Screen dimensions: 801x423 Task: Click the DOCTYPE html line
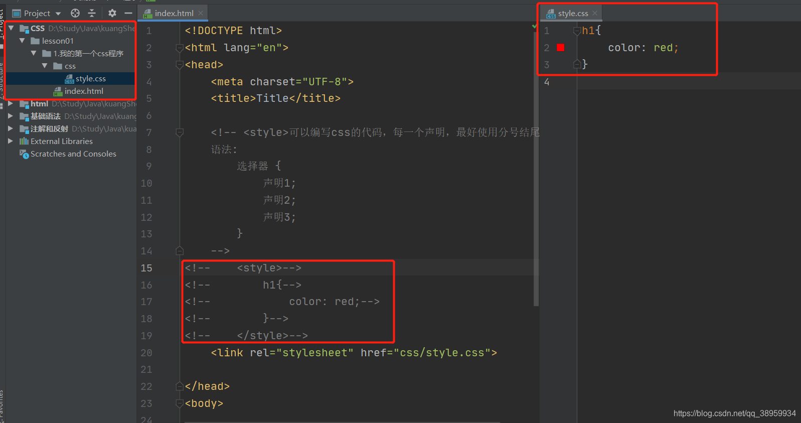[x=233, y=31]
